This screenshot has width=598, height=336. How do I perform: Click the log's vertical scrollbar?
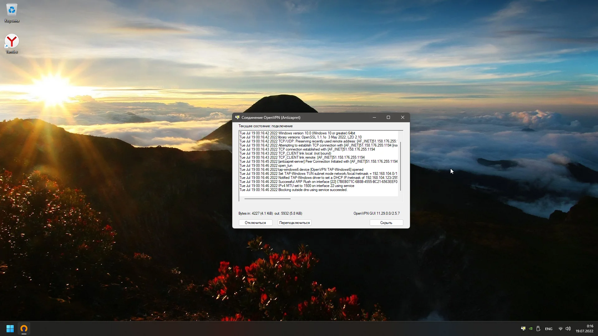click(401, 166)
